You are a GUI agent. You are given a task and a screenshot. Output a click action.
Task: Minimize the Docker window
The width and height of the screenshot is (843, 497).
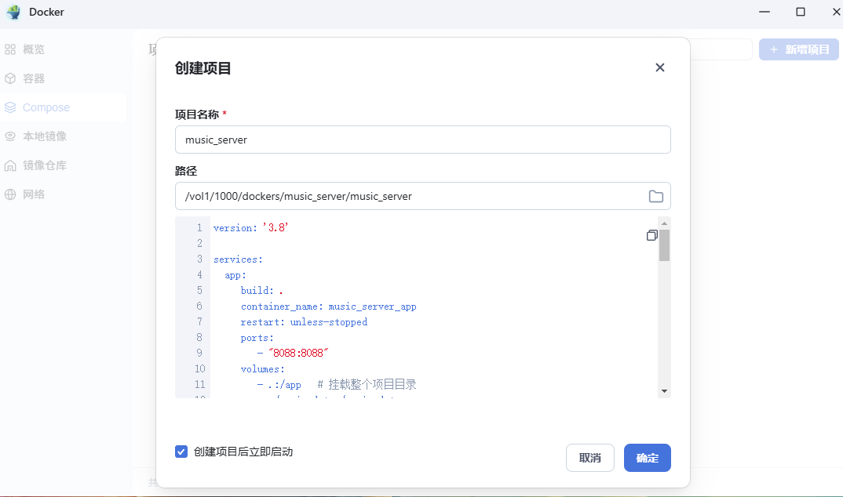[765, 12]
